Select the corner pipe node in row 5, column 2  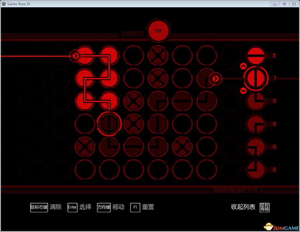[109, 147]
